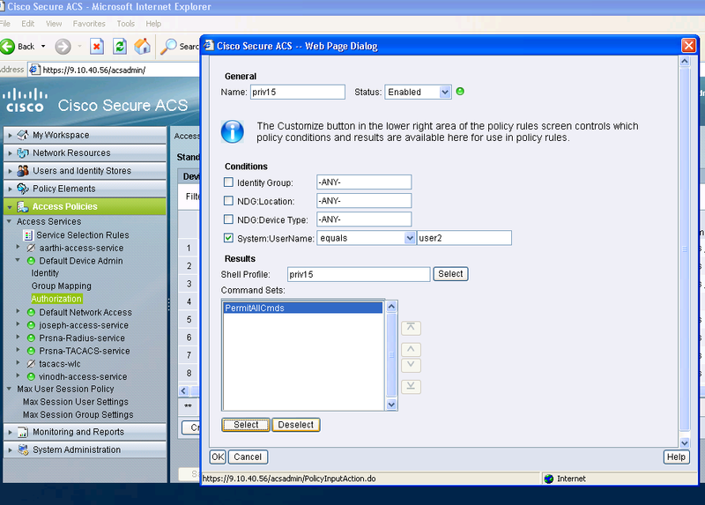This screenshot has height=505, width=705.
Task: Click the Name field containing priv15
Action: 297,92
